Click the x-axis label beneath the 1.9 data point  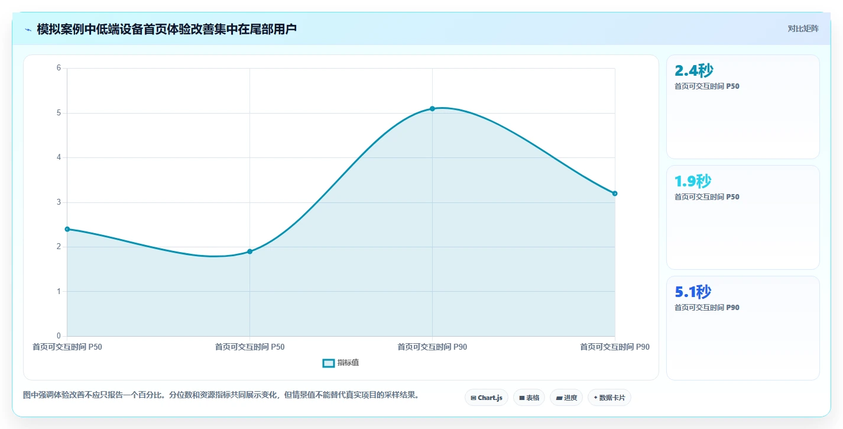249,347
